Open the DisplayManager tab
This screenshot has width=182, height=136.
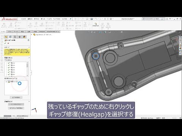coord(24,37)
